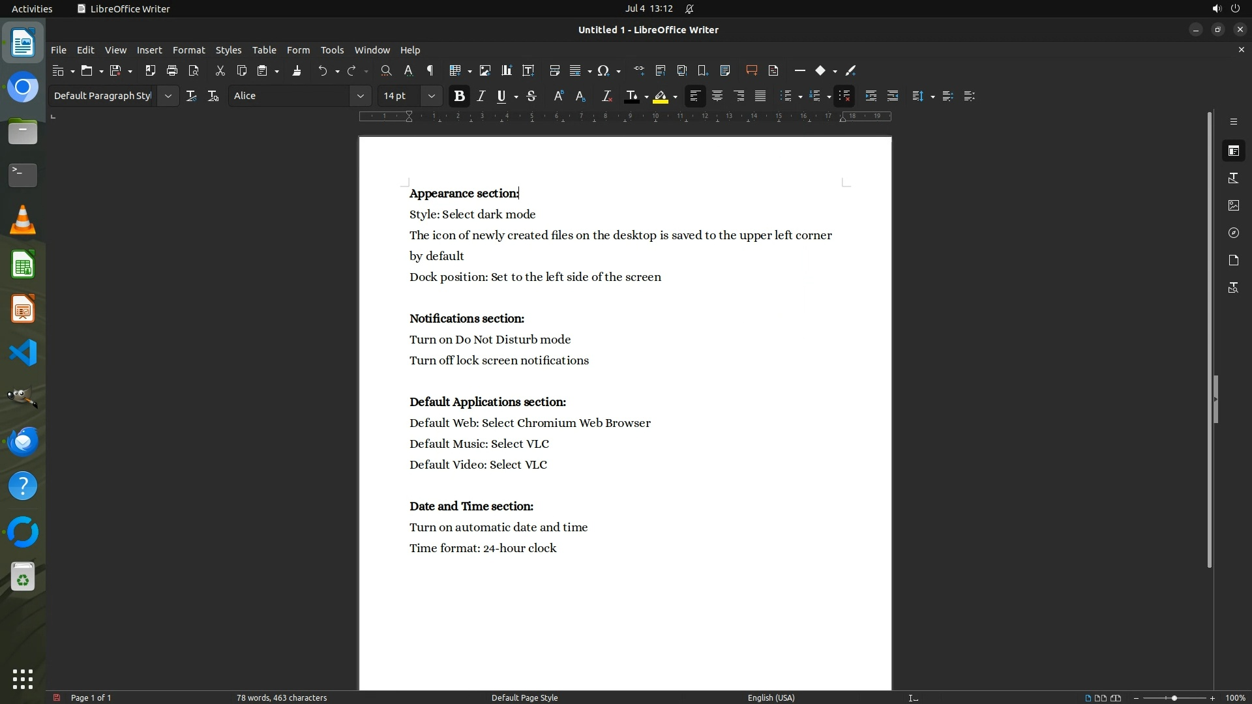Click the Cut scissors icon
The image size is (1252, 704).
pyautogui.click(x=220, y=70)
